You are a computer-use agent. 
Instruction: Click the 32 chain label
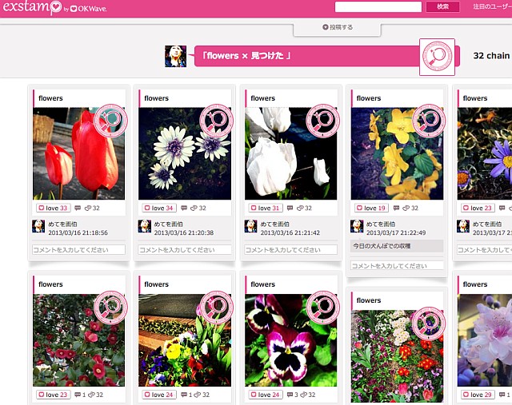tap(491, 56)
